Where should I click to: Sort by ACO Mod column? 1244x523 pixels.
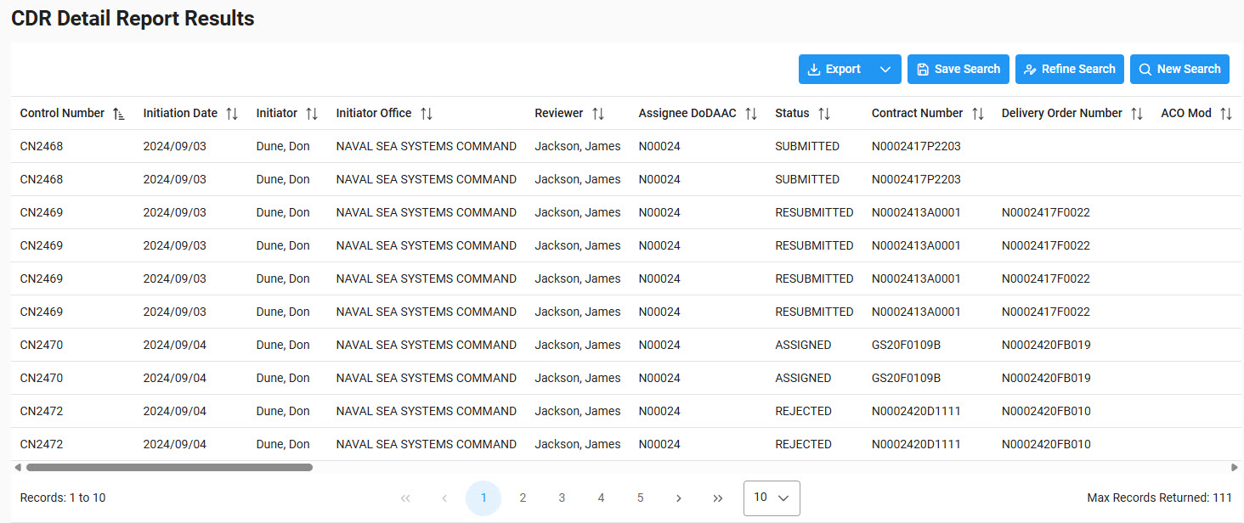[1225, 114]
